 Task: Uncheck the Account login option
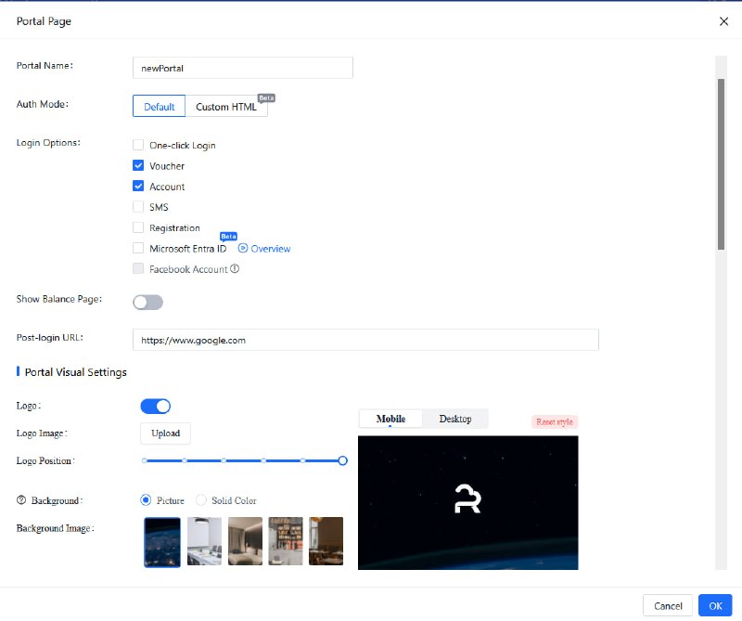[x=138, y=186]
